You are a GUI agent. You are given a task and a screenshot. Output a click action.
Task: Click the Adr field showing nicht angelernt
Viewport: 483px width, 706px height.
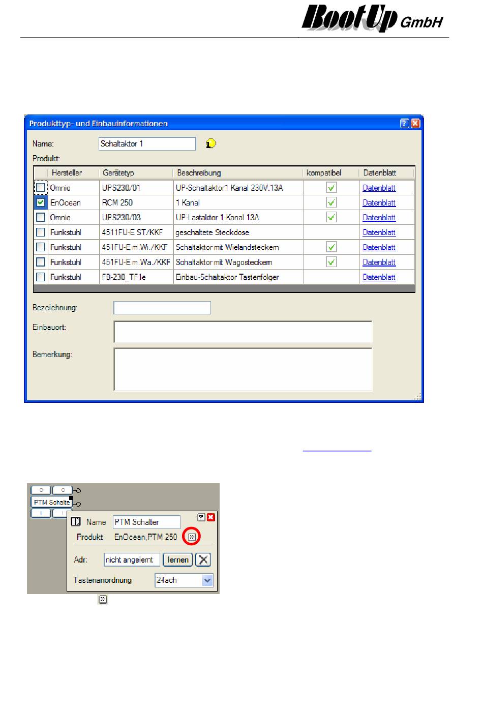(132, 560)
